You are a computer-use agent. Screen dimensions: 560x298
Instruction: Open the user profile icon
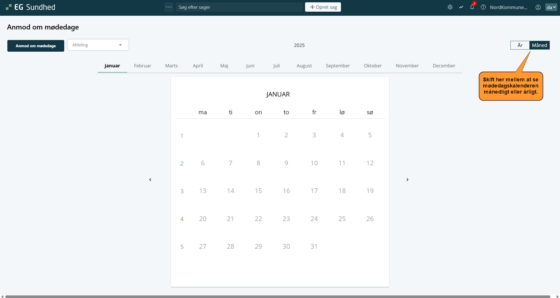538,7
